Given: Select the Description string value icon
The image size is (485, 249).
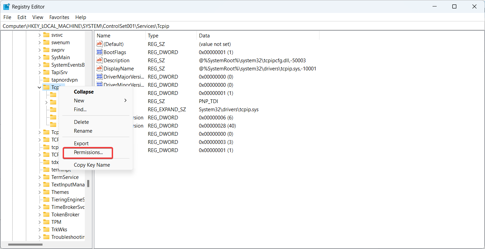Looking at the screenshot, I should 99,60.
